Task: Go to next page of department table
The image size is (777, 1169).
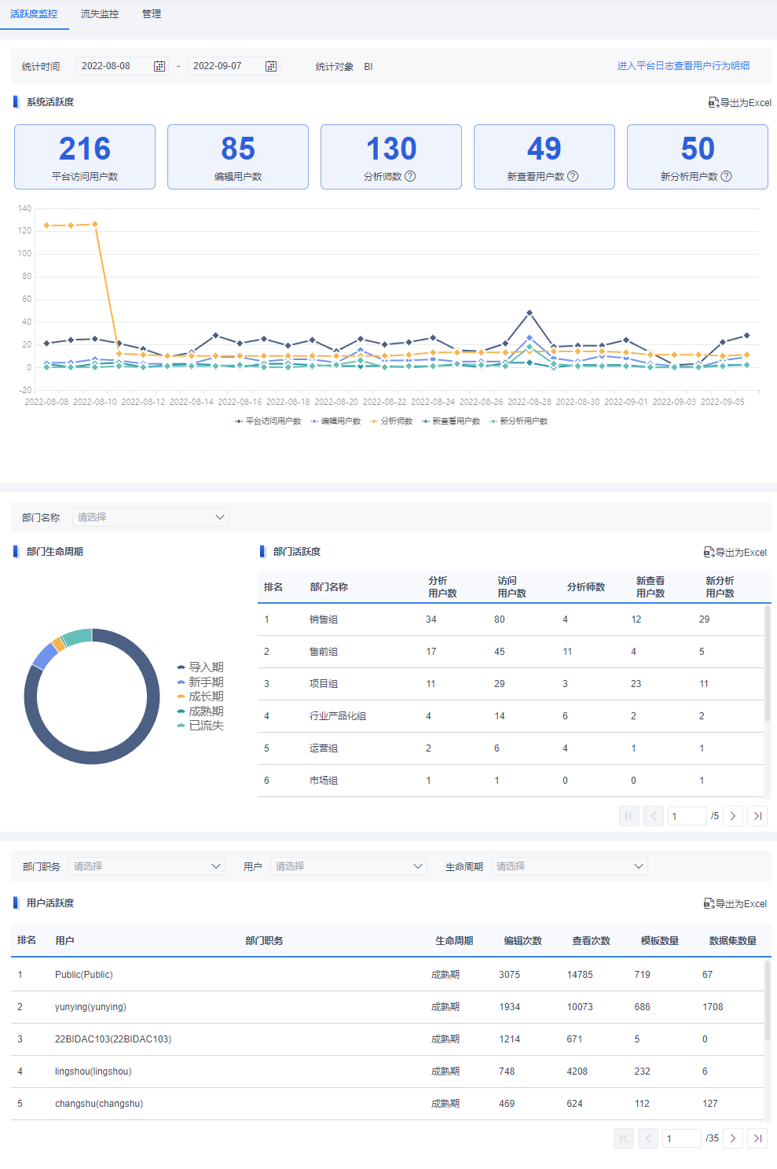Action: [x=733, y=816]
